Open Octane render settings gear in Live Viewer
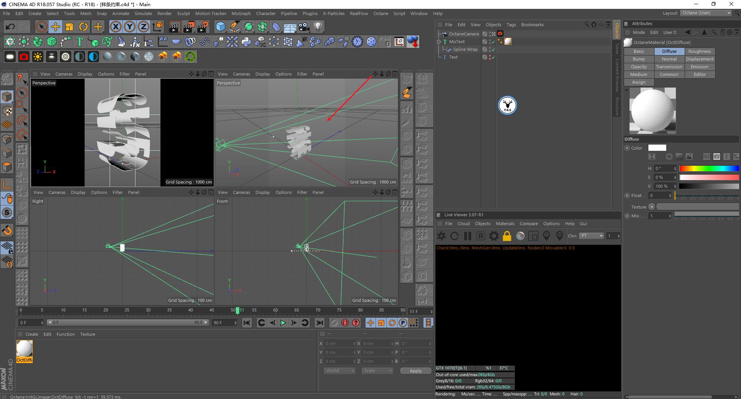The height and width of the screenshot is (399, 741). (x=494, y=236)
